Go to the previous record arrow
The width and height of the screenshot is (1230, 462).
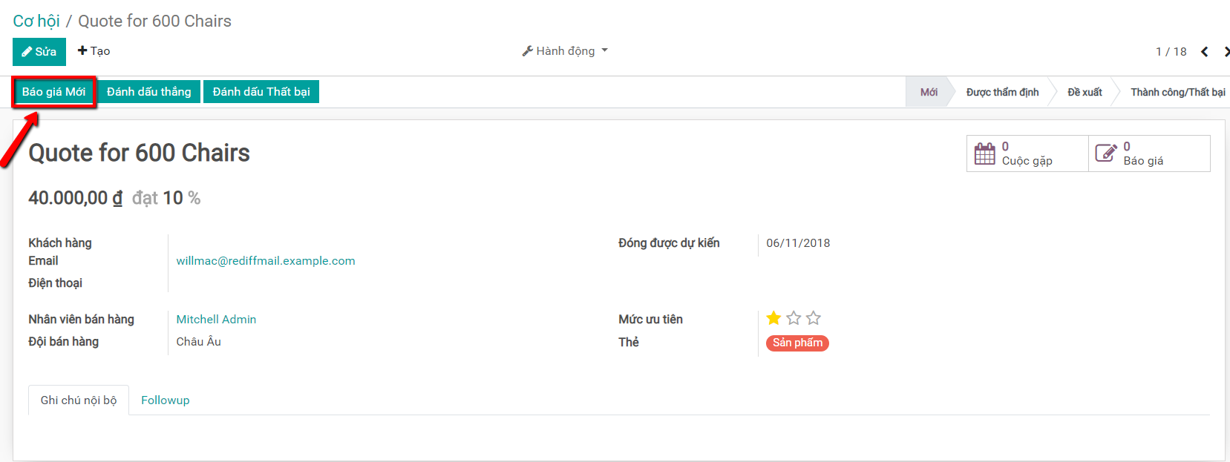click(1205, 51)
